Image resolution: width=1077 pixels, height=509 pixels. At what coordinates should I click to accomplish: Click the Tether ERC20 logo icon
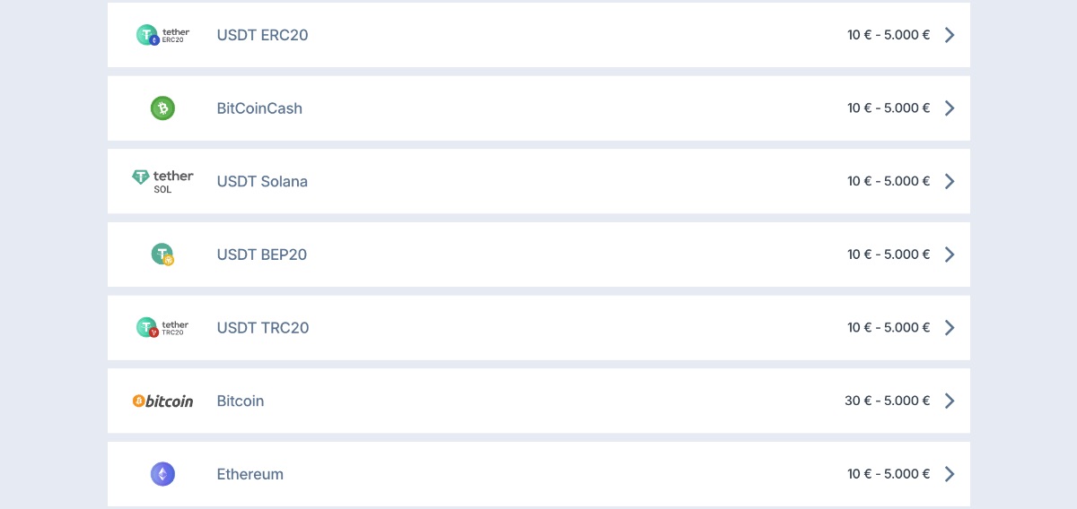162,35
